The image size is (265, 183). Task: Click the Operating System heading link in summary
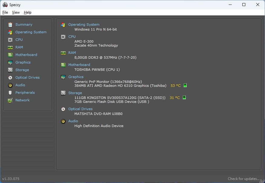pyautogui.click(x=84, y=25)
